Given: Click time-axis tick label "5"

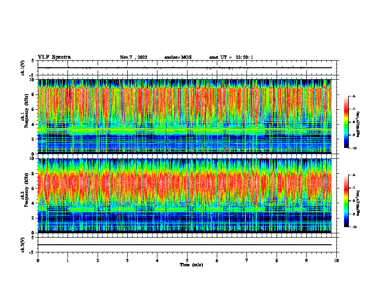Looking at the screenshot, I should pos(187,261).
